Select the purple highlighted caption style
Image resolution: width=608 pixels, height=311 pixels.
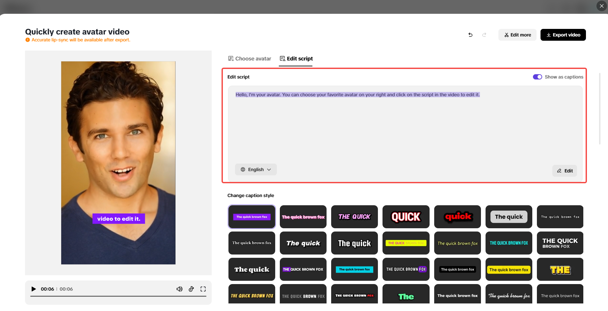pyautogui.click(x=252, y=217)
